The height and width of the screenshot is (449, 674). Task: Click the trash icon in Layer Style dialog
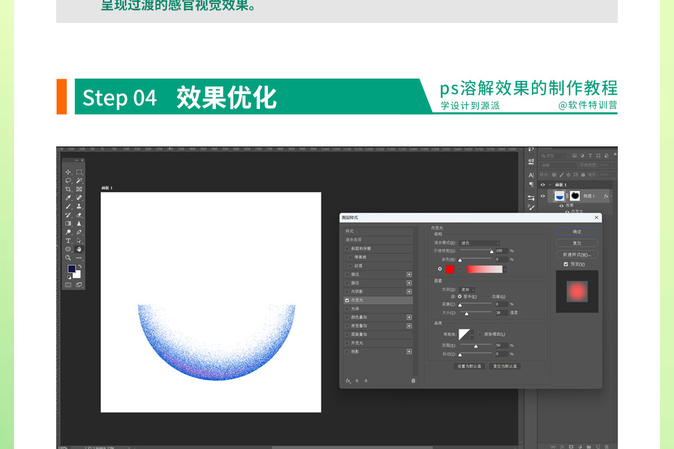coord(413,381)
